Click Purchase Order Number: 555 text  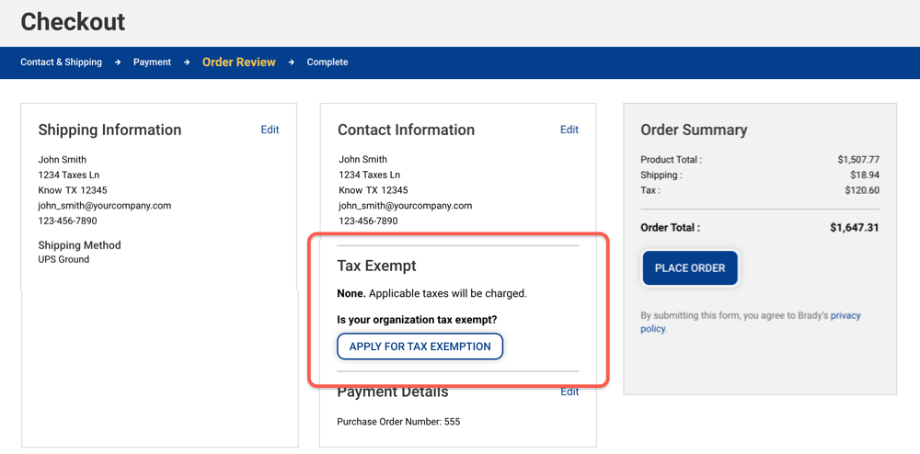(x=398, y=421)
